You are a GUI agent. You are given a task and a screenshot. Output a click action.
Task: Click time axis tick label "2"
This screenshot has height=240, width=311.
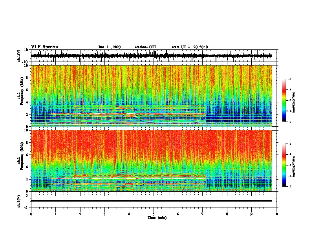pos(80,214)
